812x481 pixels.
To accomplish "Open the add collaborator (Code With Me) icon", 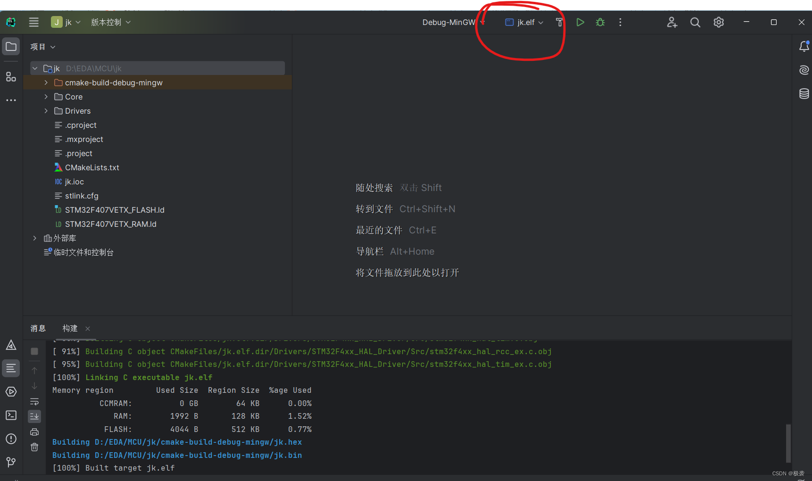I will (x=672, y=22).
